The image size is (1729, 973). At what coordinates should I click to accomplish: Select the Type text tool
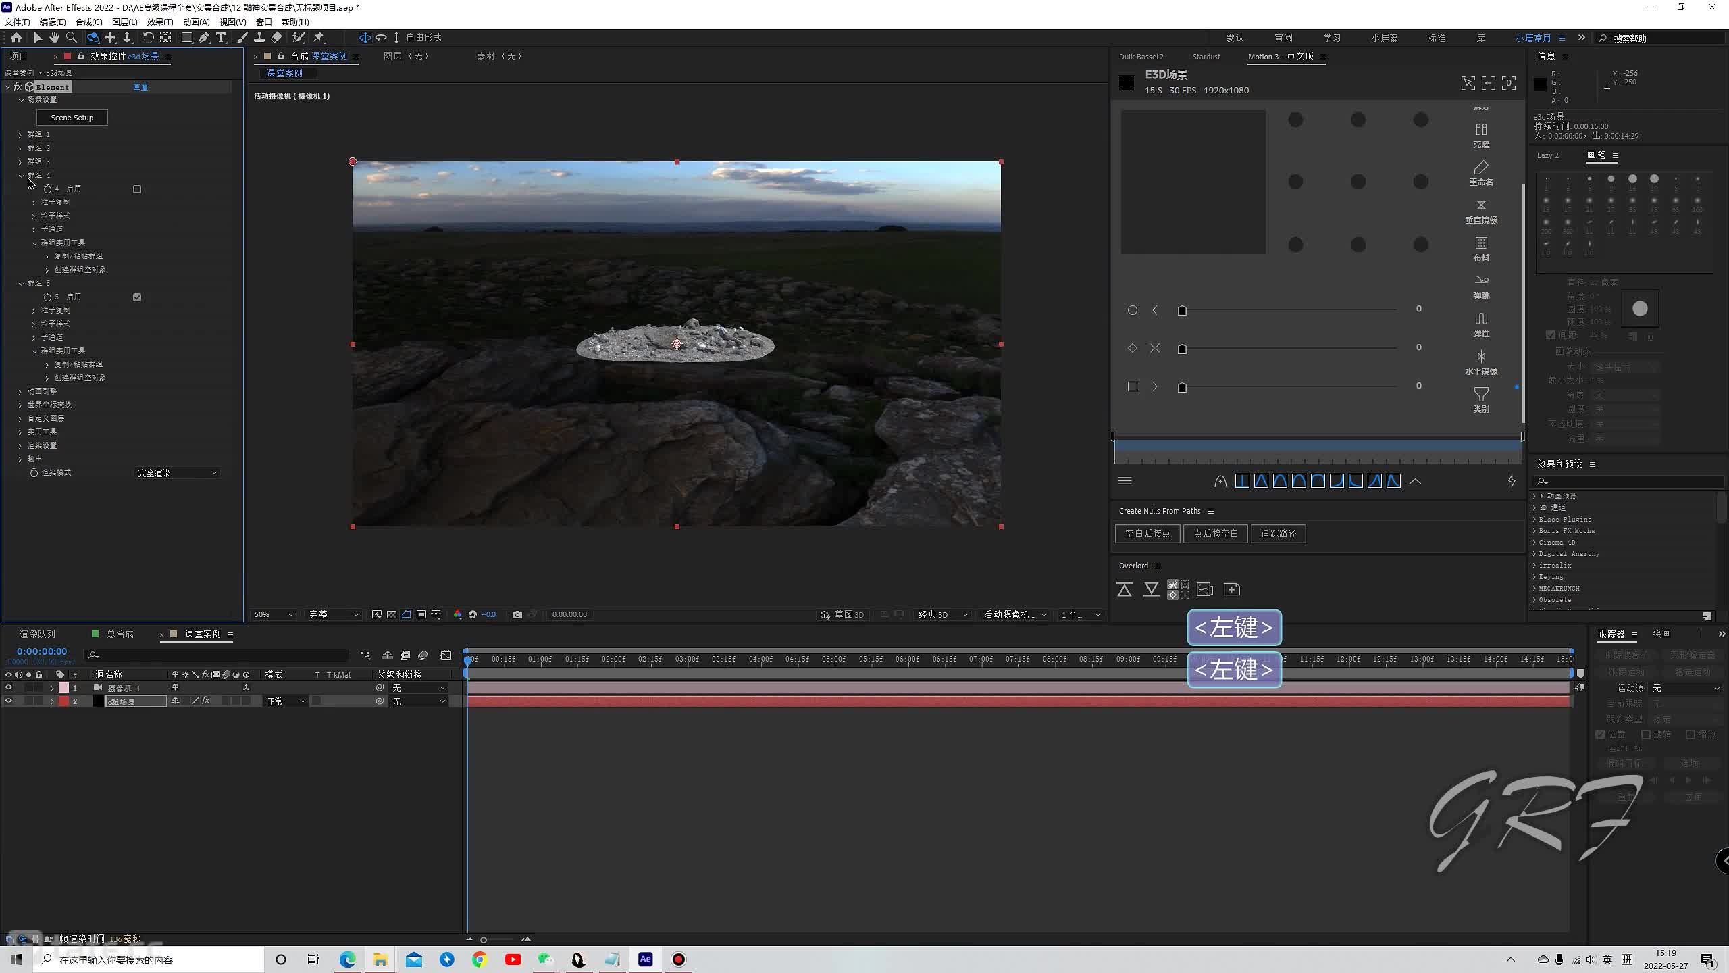click(221, 38)
